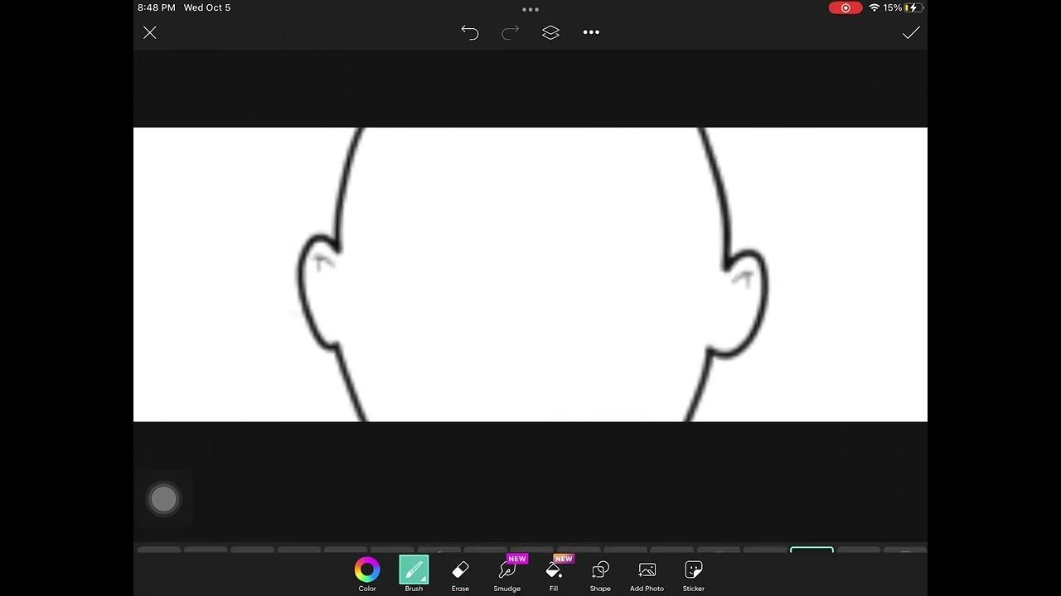This screenshot has width=1061, height=596.
Task: Tap the Wi-Fi status icon
Action: (x=874, y=7)
